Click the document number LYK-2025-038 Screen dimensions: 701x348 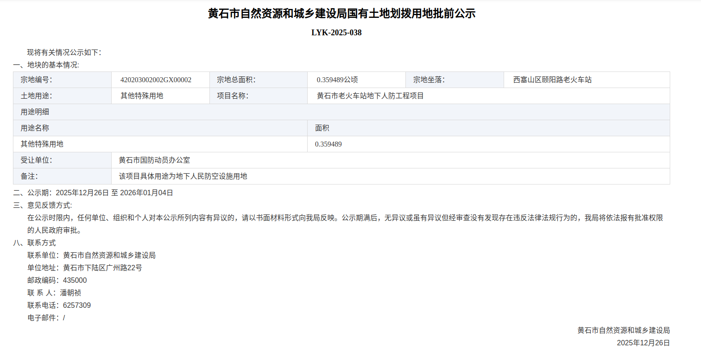(336, 33)
